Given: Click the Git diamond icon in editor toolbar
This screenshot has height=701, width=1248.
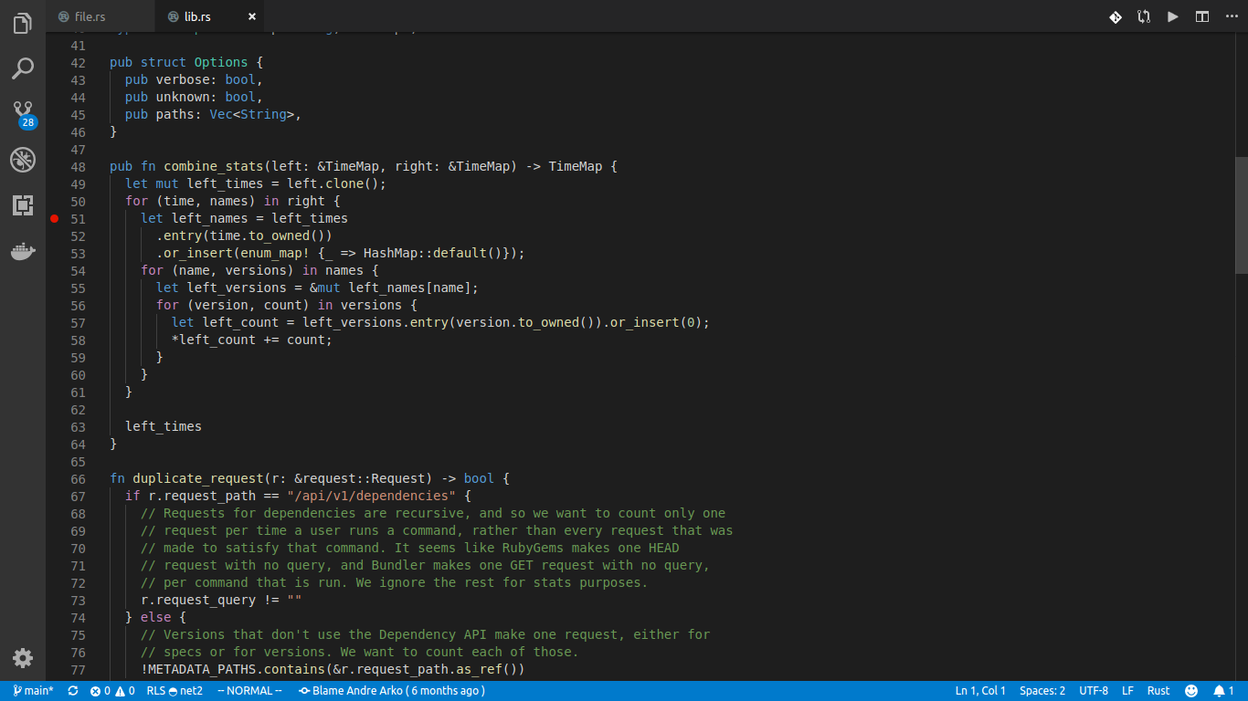Looking at the screenshot, I should tap(1116, 16).
